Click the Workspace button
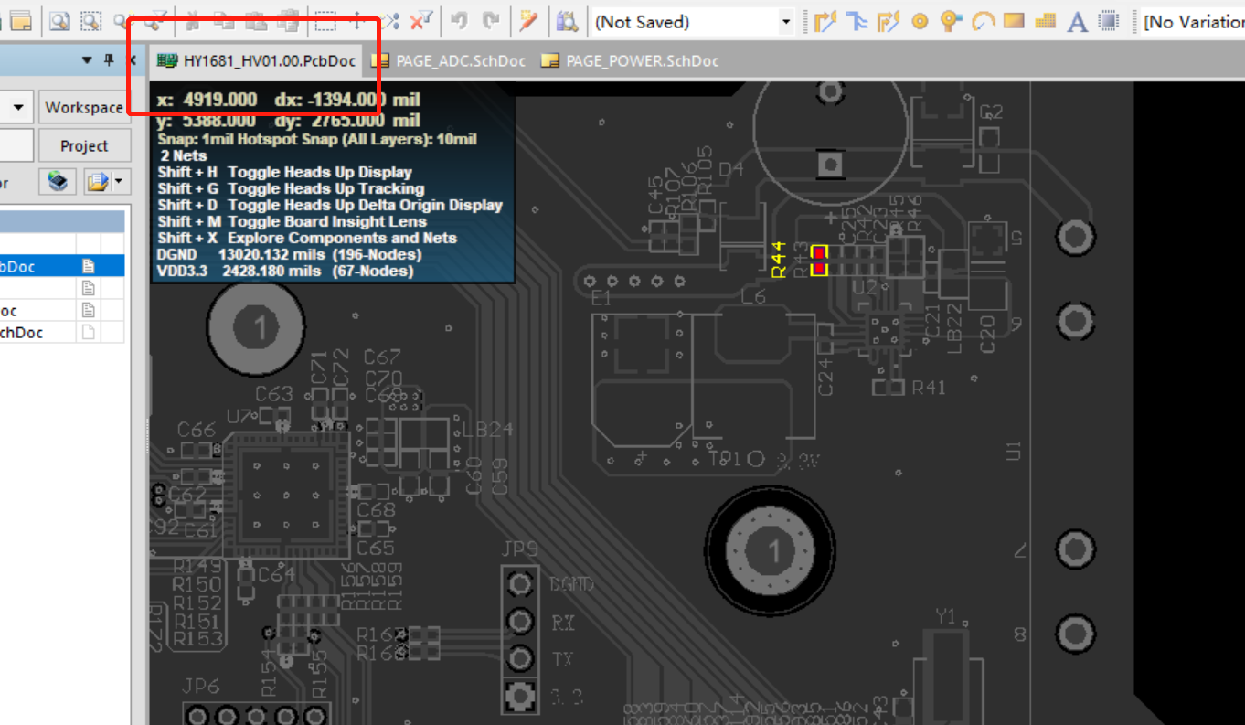The image size is (1245, 725). 84,107
